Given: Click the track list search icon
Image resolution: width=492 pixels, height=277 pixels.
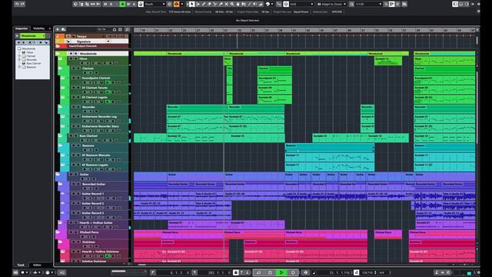Looking at the screenshot, I should pos(127,29).
